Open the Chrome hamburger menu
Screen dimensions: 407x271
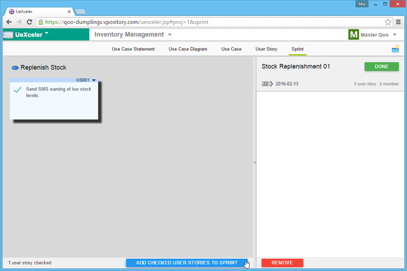point(398,22)
